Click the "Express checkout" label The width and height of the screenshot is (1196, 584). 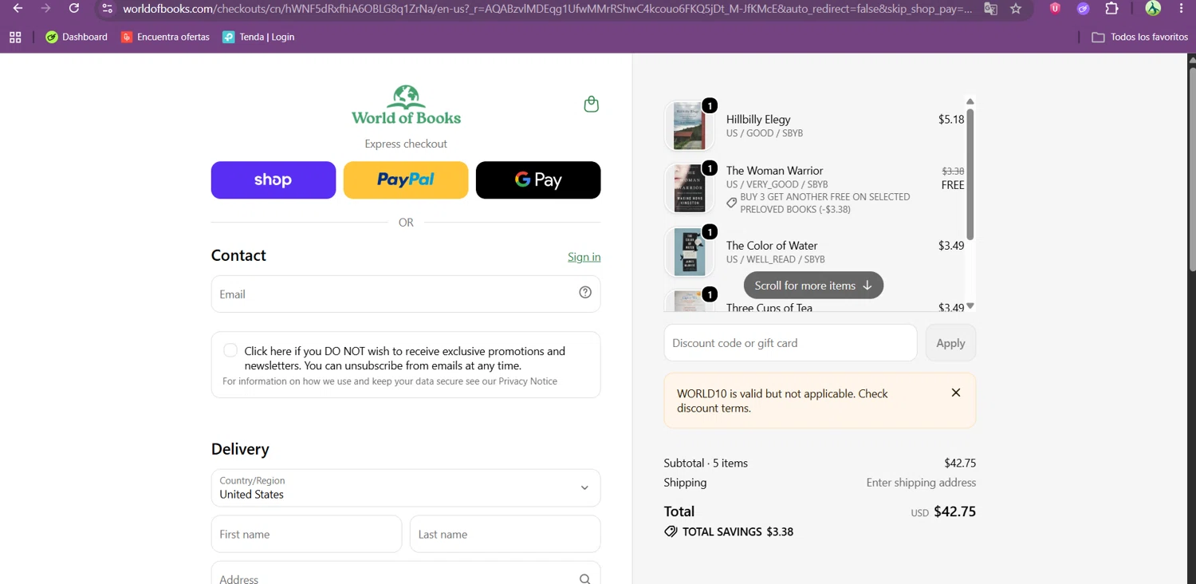click(x=406, y=144)
